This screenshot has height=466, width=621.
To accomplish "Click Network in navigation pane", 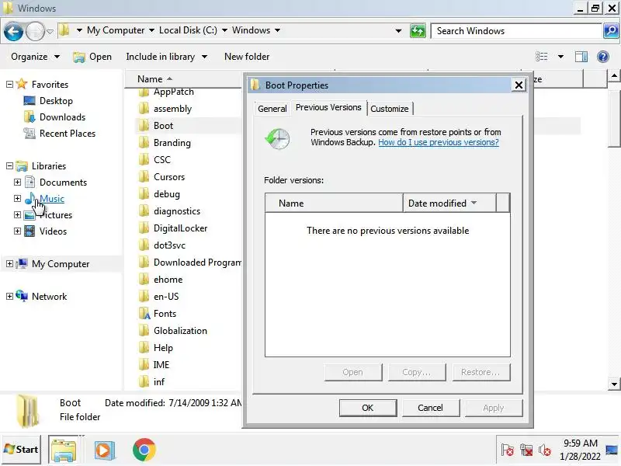I will (49, 297).
